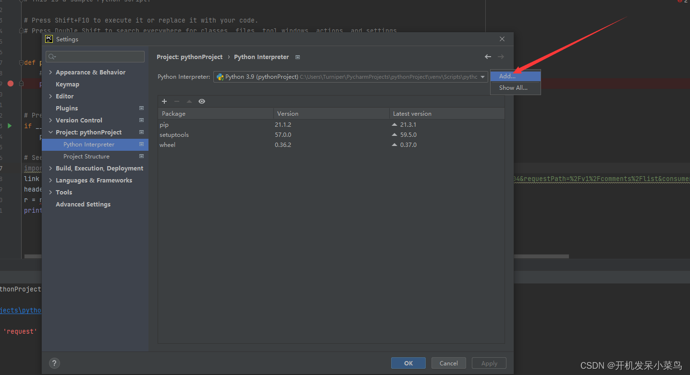This screenshot has width=690, height=375.
Task: Click setuptools version 57.0.0 cell
Action: pyautogui.click(x=283, y=134)
